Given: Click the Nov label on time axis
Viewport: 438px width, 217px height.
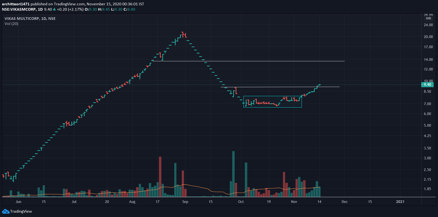Looking at the screenshot, I should 294,201.
